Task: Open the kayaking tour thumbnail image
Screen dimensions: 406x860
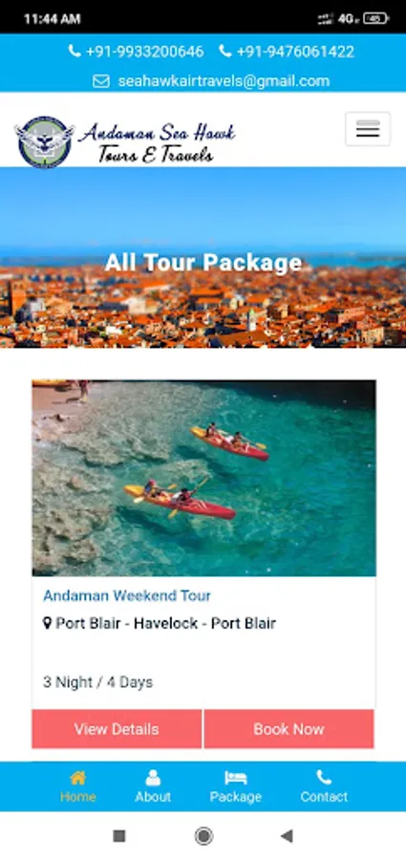Action: [x=204, y=478]
